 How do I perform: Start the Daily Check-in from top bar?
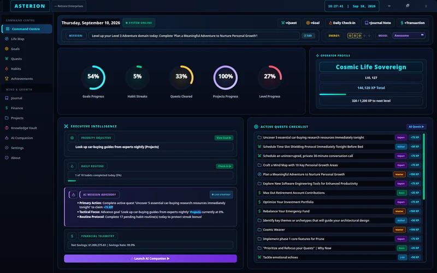(x=342, y=23)
